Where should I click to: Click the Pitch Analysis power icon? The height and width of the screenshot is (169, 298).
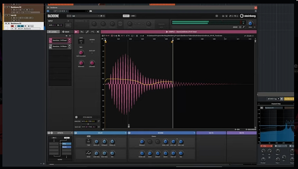click(76, 117)
